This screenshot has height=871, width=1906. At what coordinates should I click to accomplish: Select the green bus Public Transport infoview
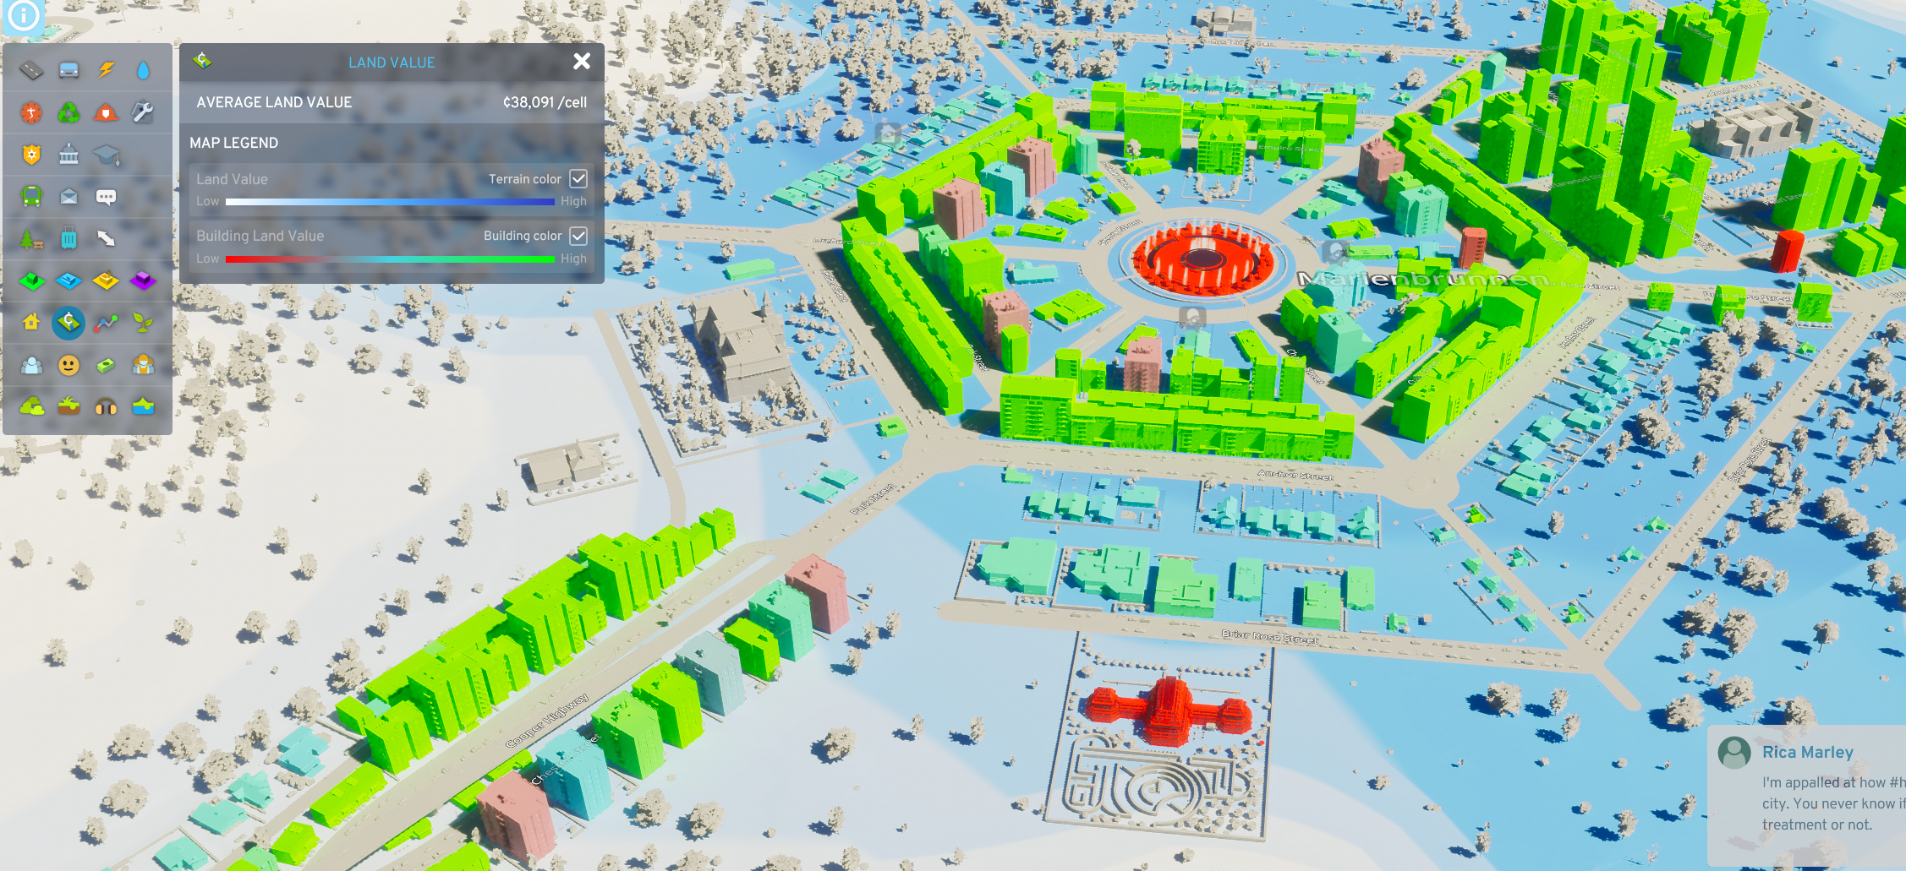(x=31, y=197)
